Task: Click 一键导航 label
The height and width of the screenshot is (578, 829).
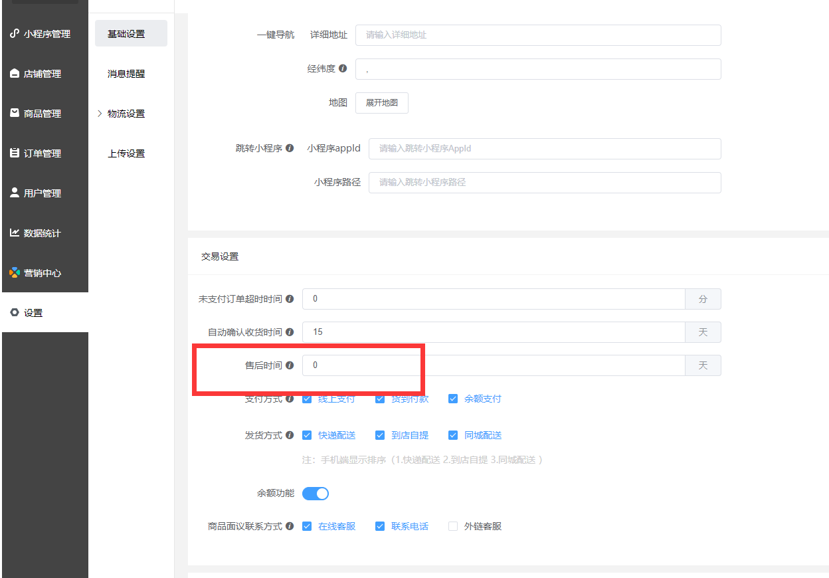Action: coord(275,35)
